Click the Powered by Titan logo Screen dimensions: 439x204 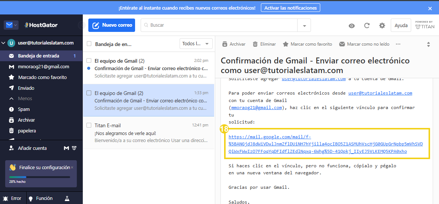pos(425,25)
